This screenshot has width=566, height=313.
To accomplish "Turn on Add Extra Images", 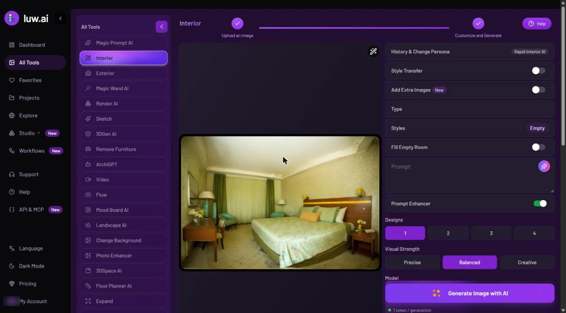I will (539, 90).
